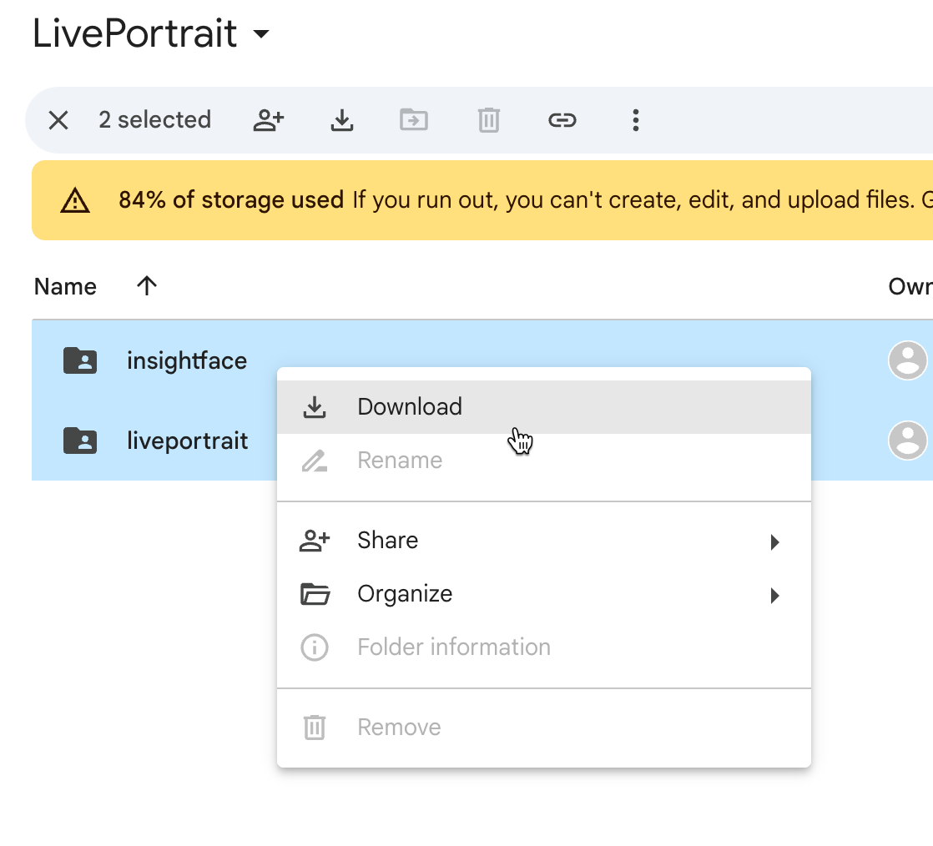Expand the Share submenu arrow
Screen dimensions: 933x846
[774, 542]
